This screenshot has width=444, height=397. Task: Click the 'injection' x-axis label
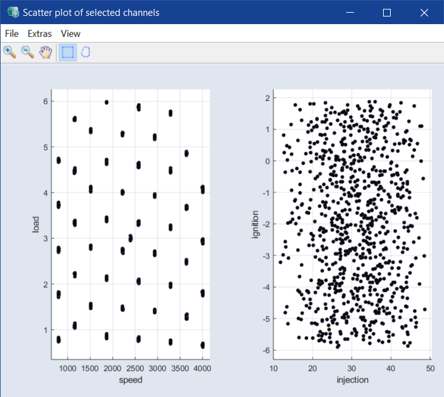tap(352, 380)
